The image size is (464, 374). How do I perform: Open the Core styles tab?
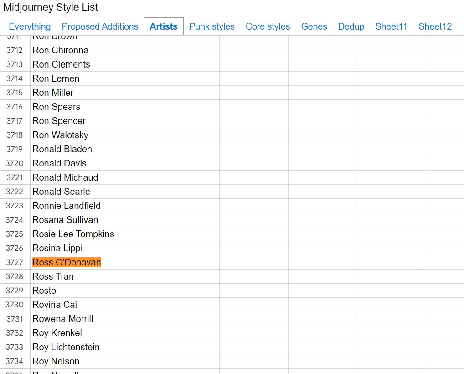(x=268, y=26)
